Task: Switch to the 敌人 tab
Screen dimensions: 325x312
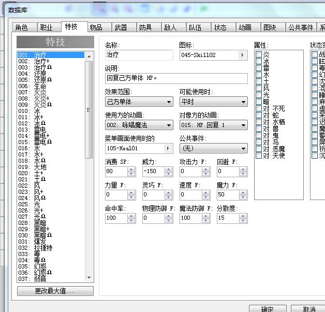Action: point(174,27)
